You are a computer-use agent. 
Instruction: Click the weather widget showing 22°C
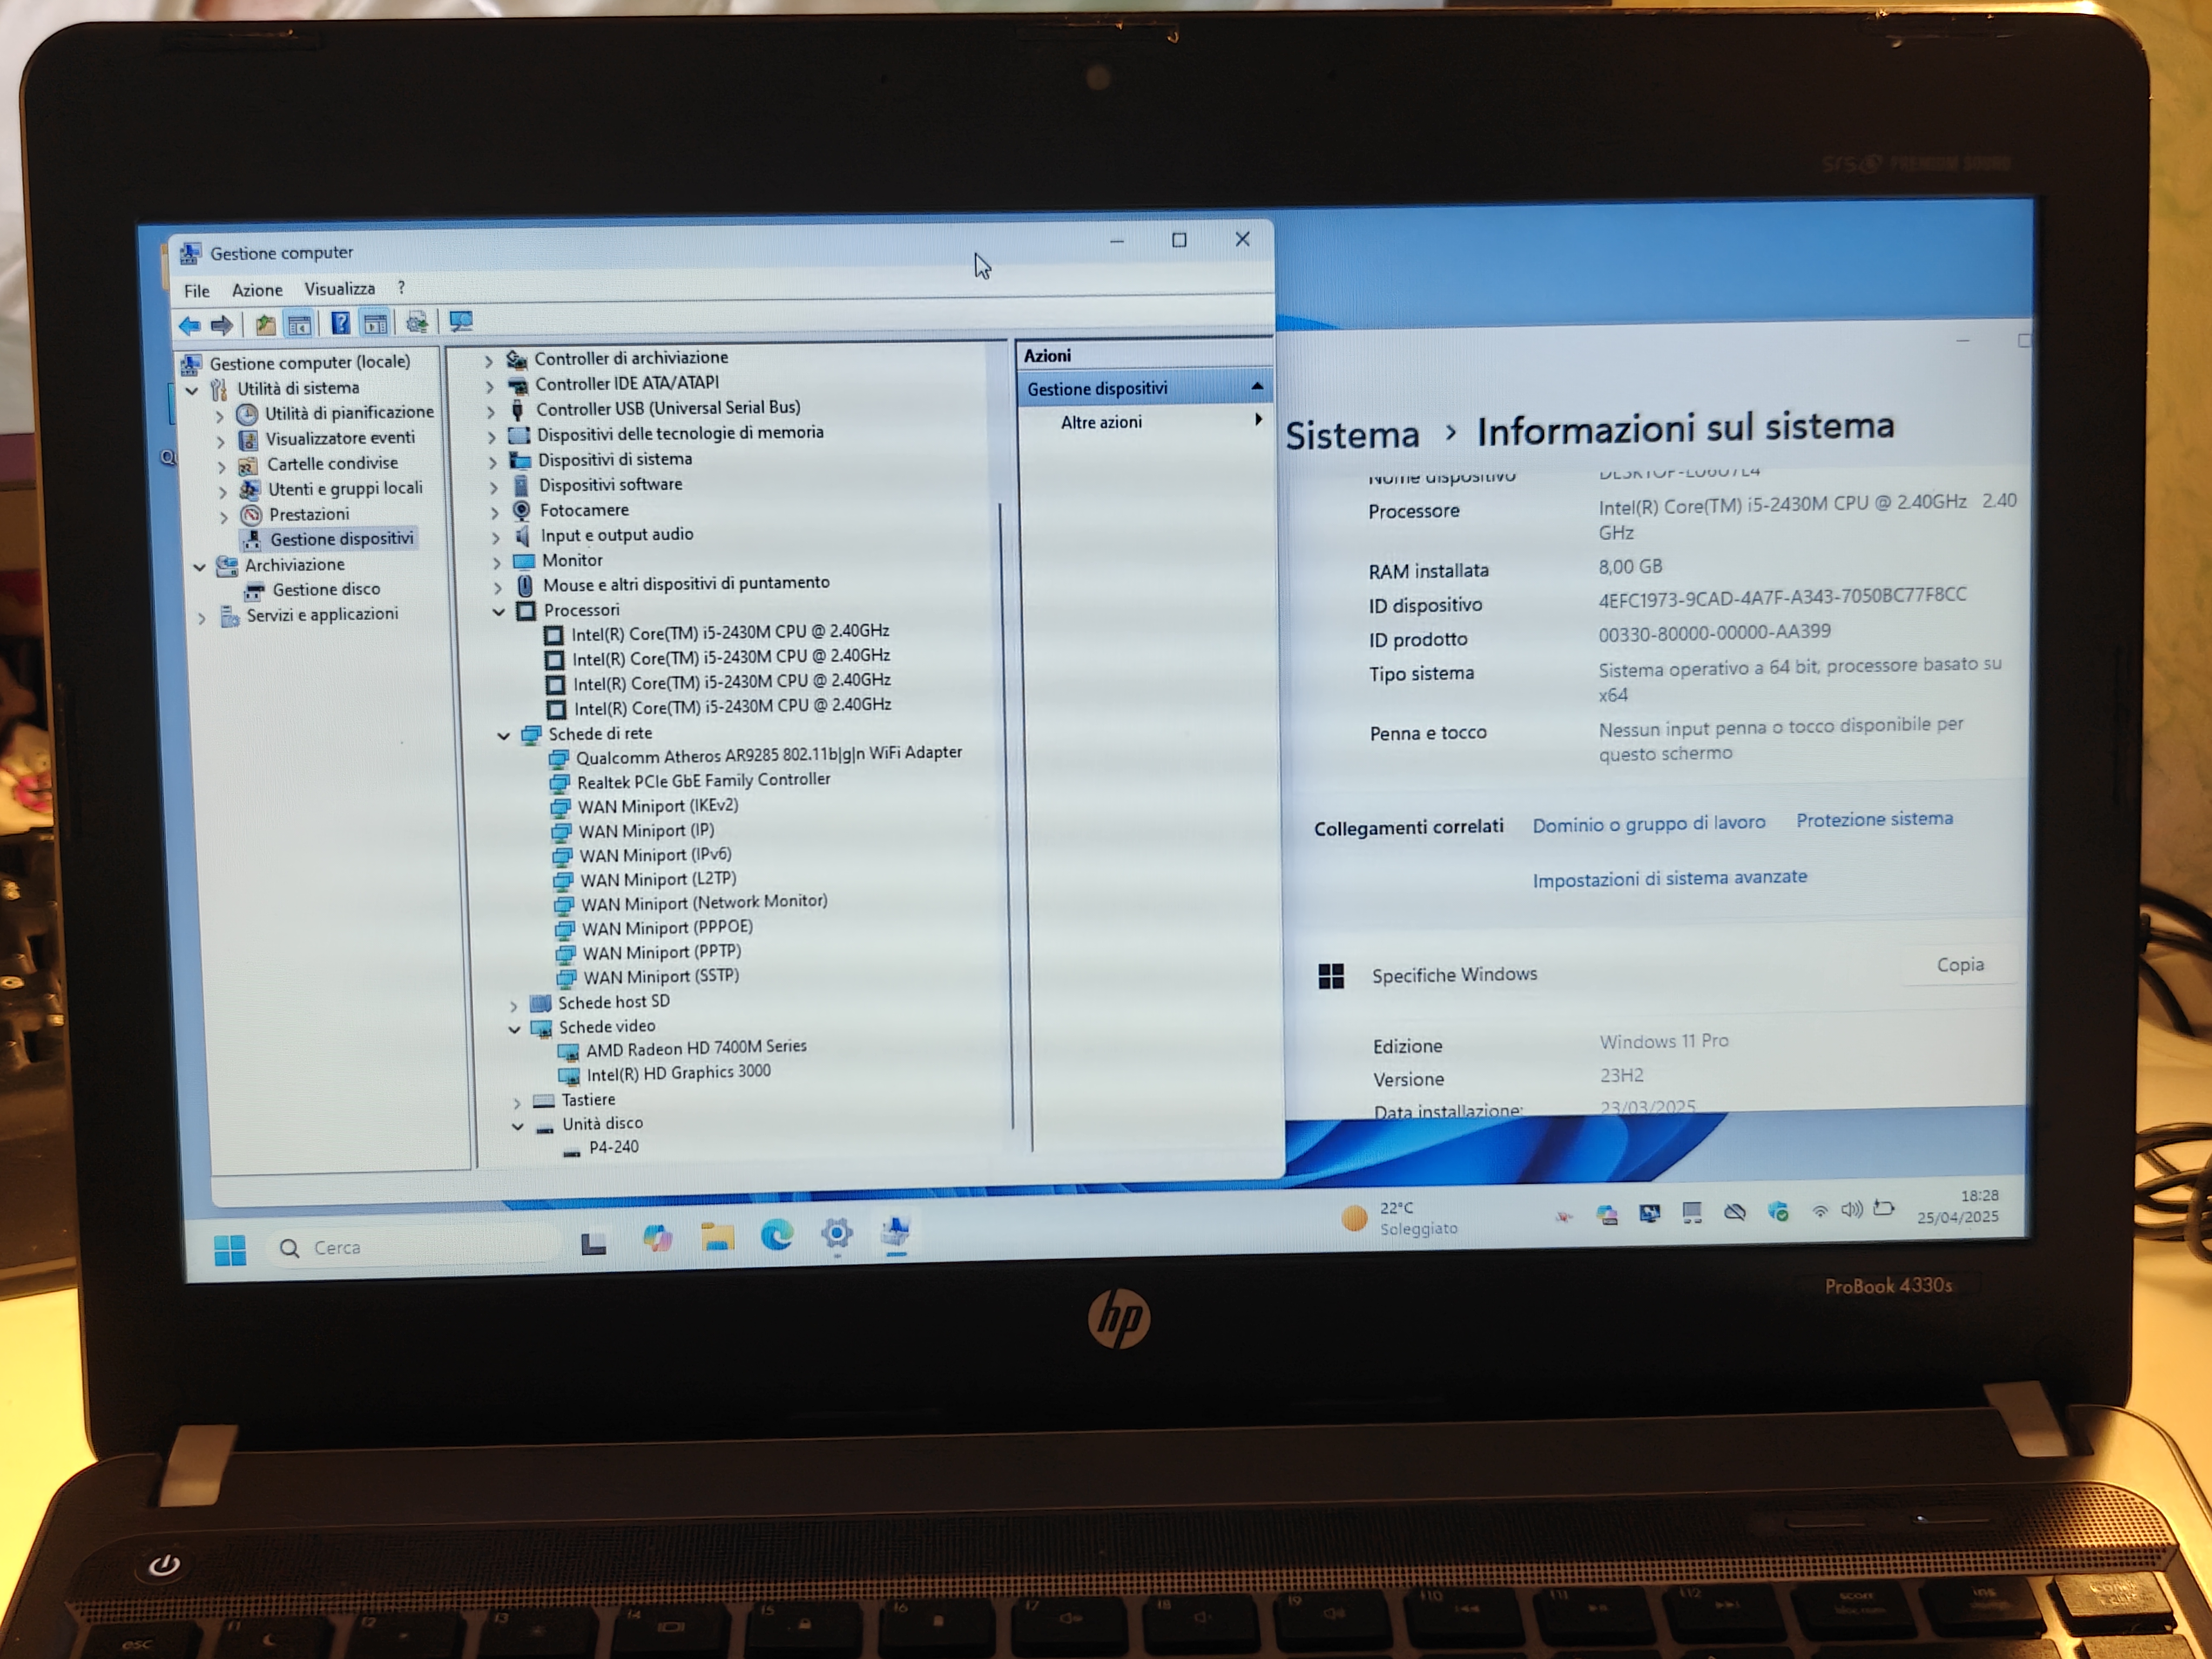pyautogui.click(x=1400, y=1218)
